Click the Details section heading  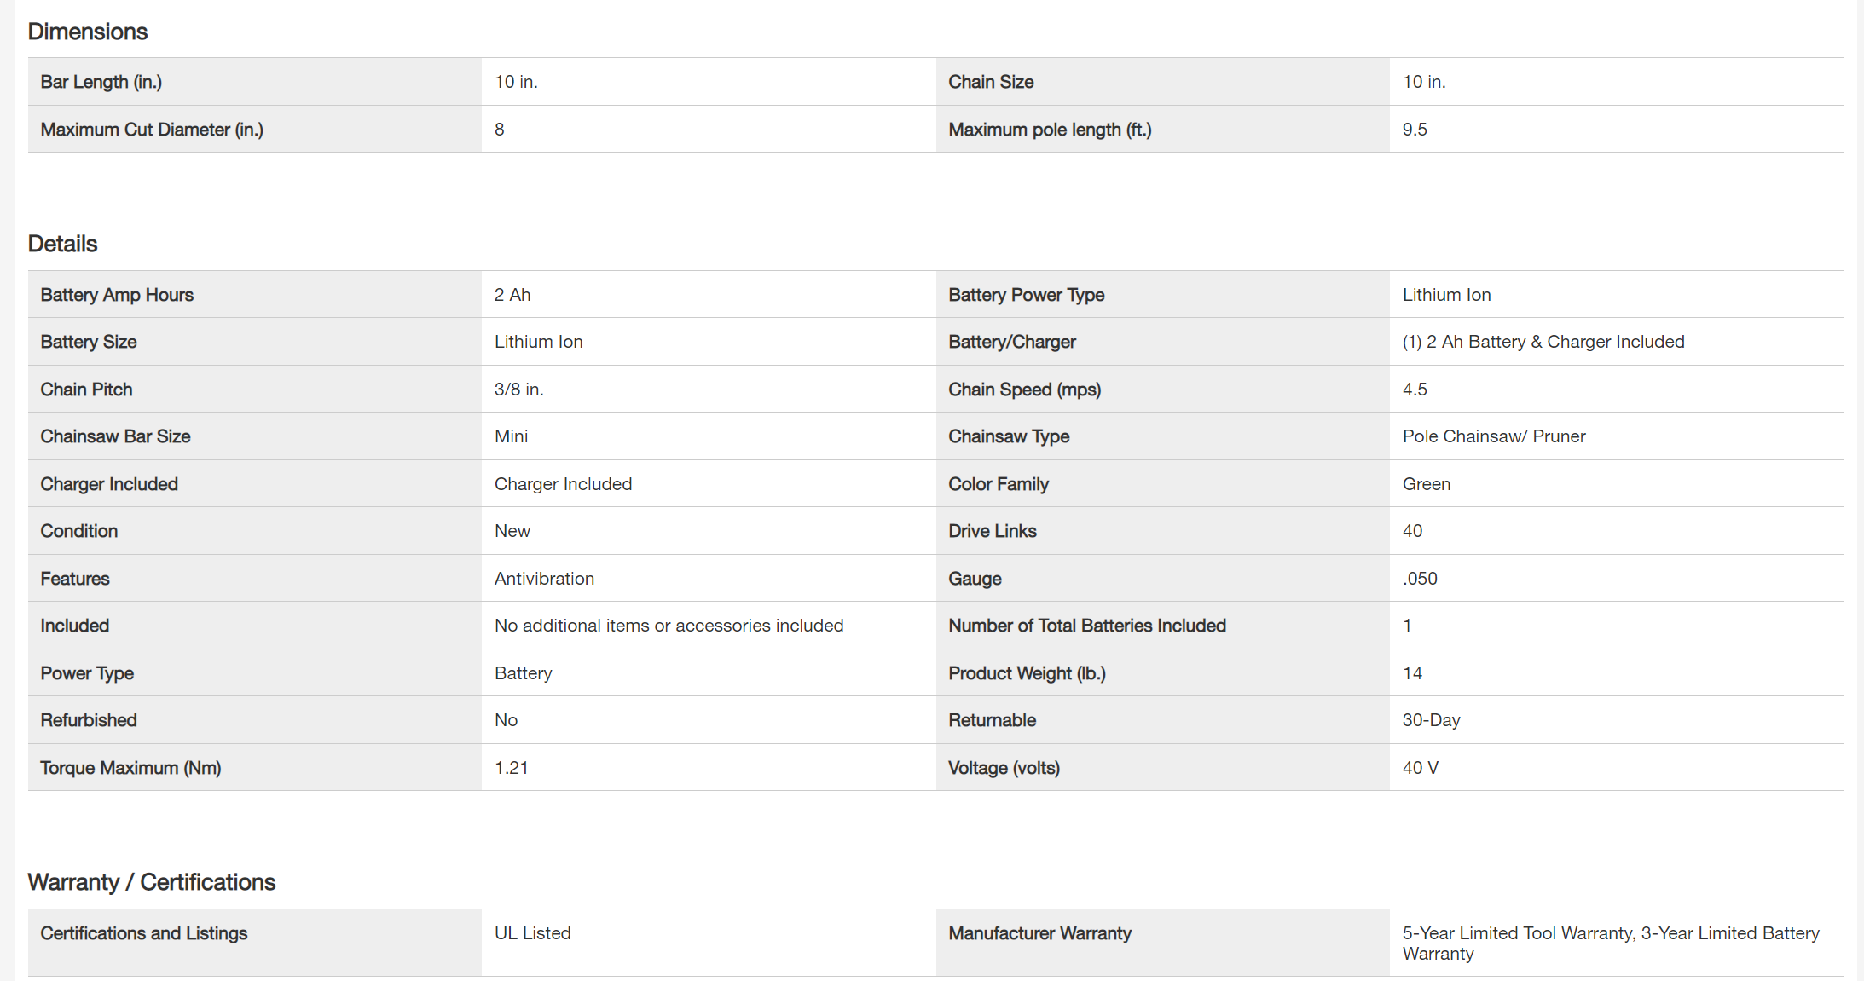pyautogui.click(x=63, y=244)
